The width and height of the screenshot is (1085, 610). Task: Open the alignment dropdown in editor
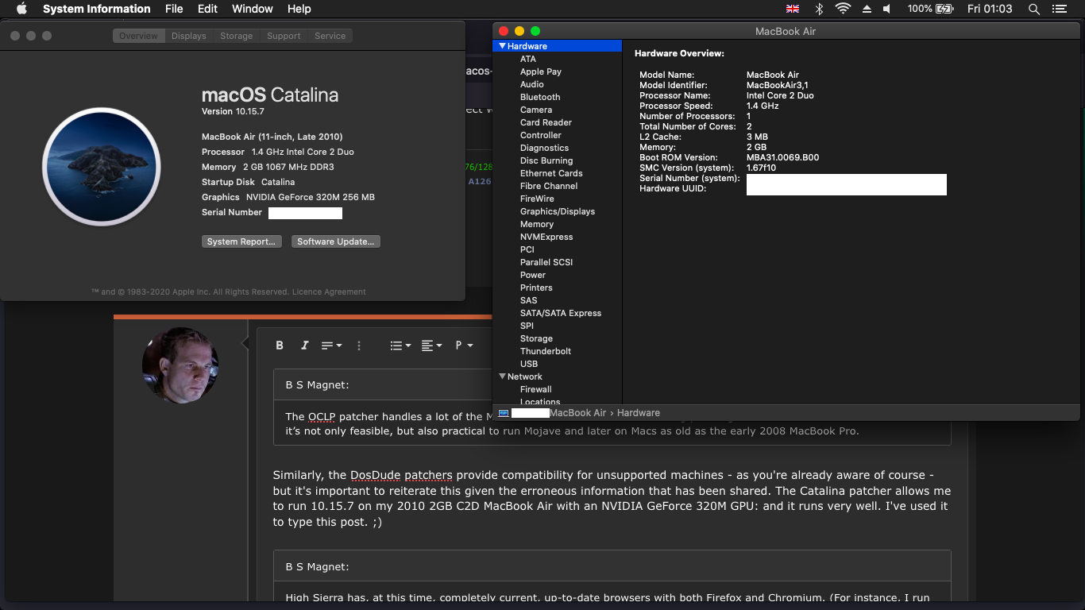(431, 346)
